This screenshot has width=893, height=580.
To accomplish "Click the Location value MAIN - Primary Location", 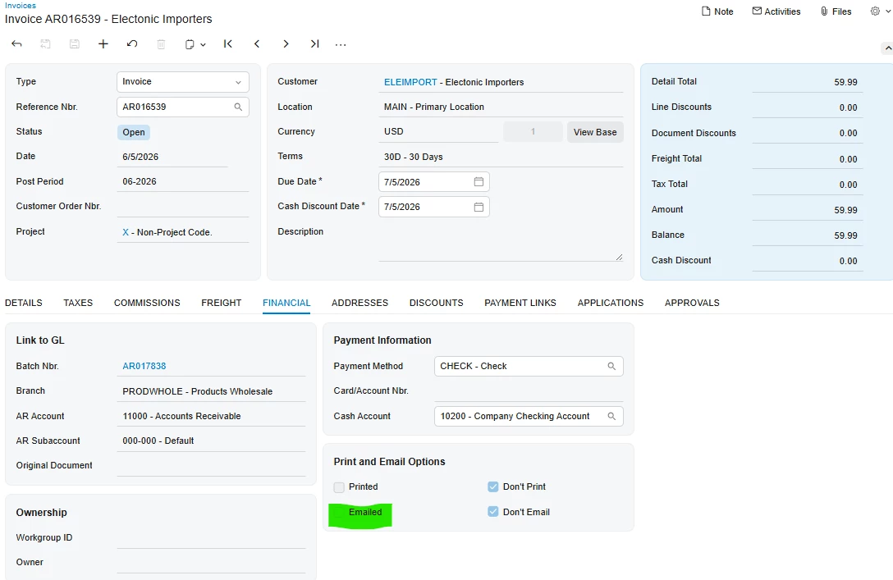I will 434,107.
